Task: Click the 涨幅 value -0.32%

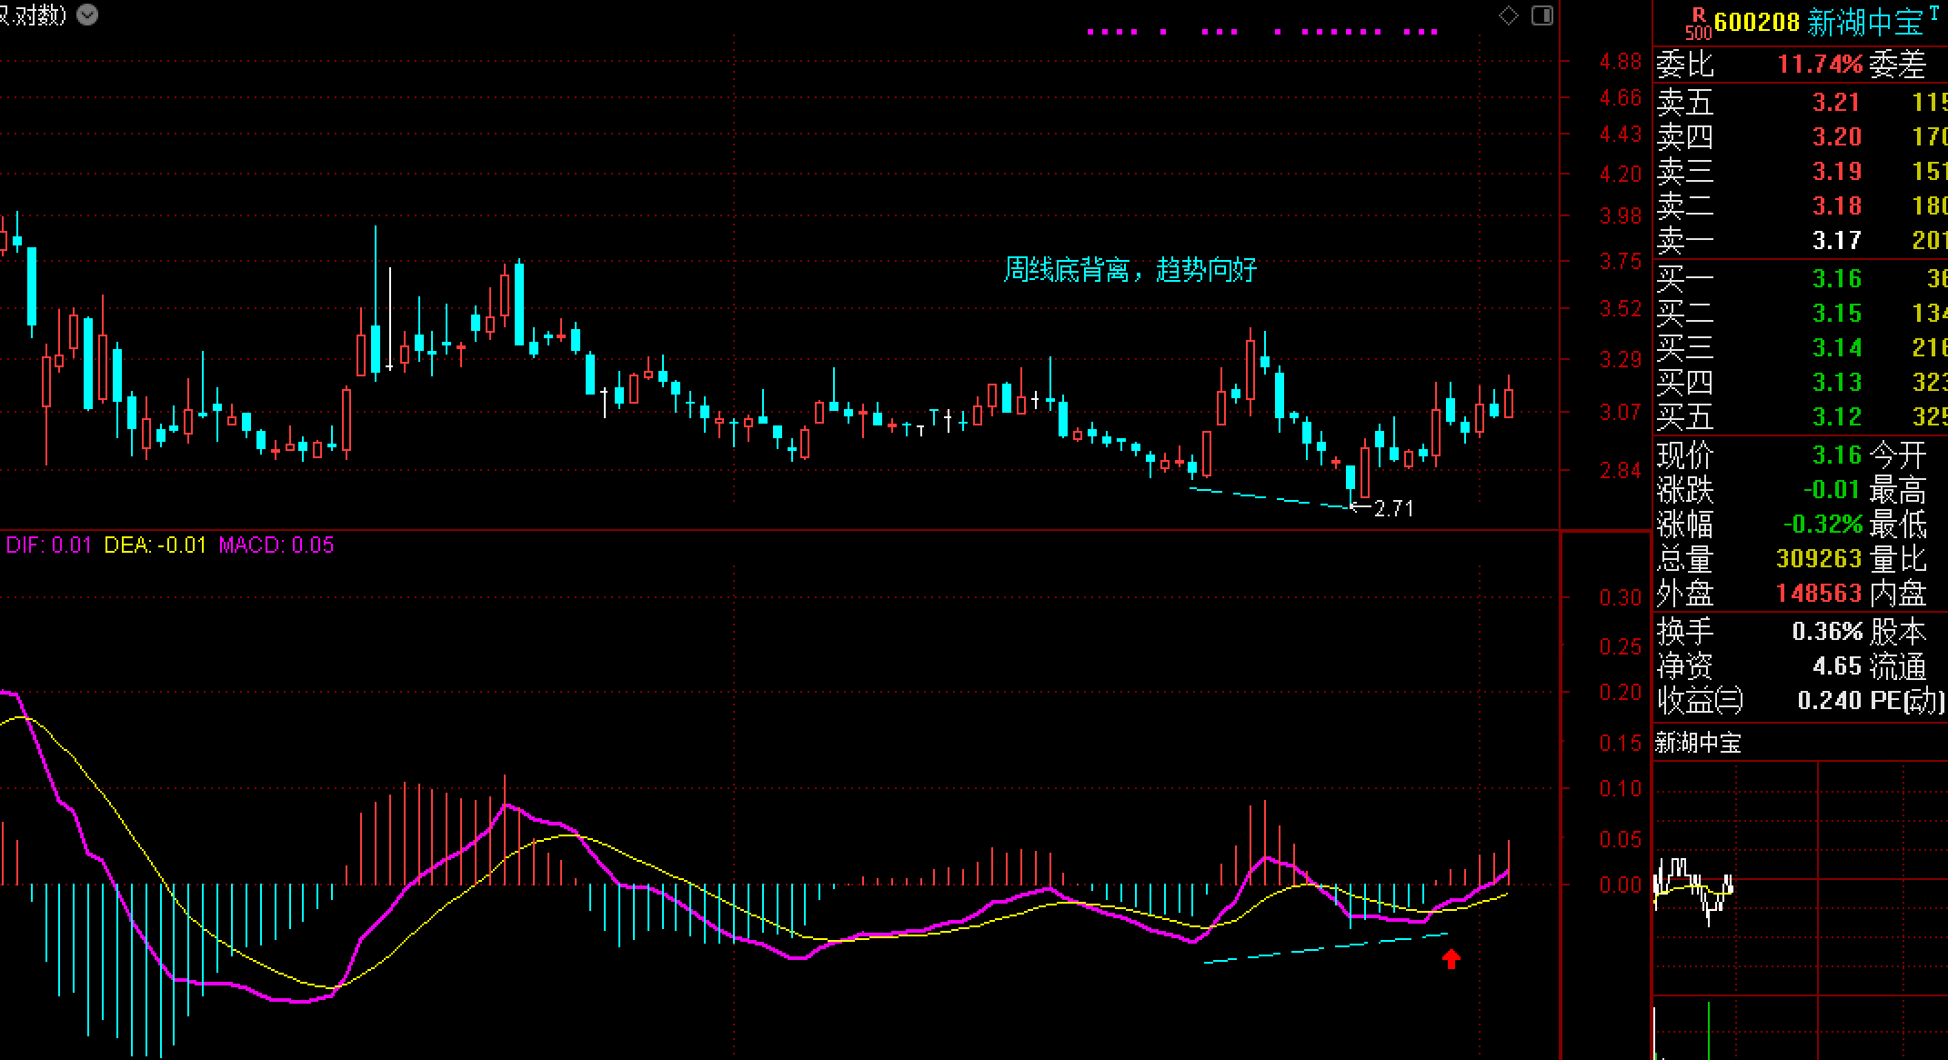Action: coord(1822,525)
